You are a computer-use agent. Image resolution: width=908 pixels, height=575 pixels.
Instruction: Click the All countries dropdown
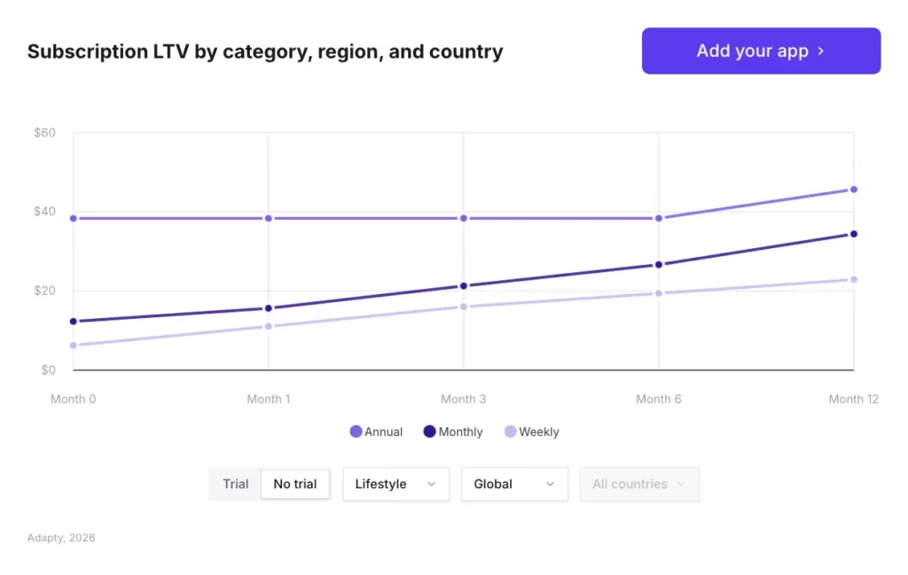[639, 484]
